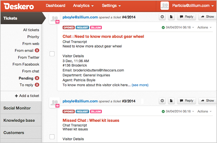Click the OPENED tag on ticket #3/2014
217x143 pixels.
tap(69, 111)
